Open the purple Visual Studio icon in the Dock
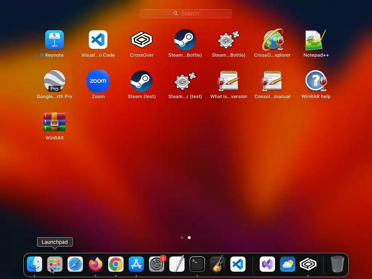 (267, 264)
